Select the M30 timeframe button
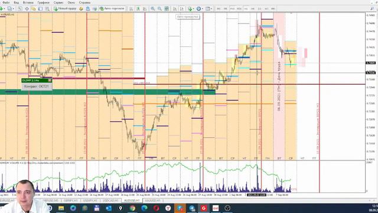This screenshot has height=213, width=378. tap(239, 9)
